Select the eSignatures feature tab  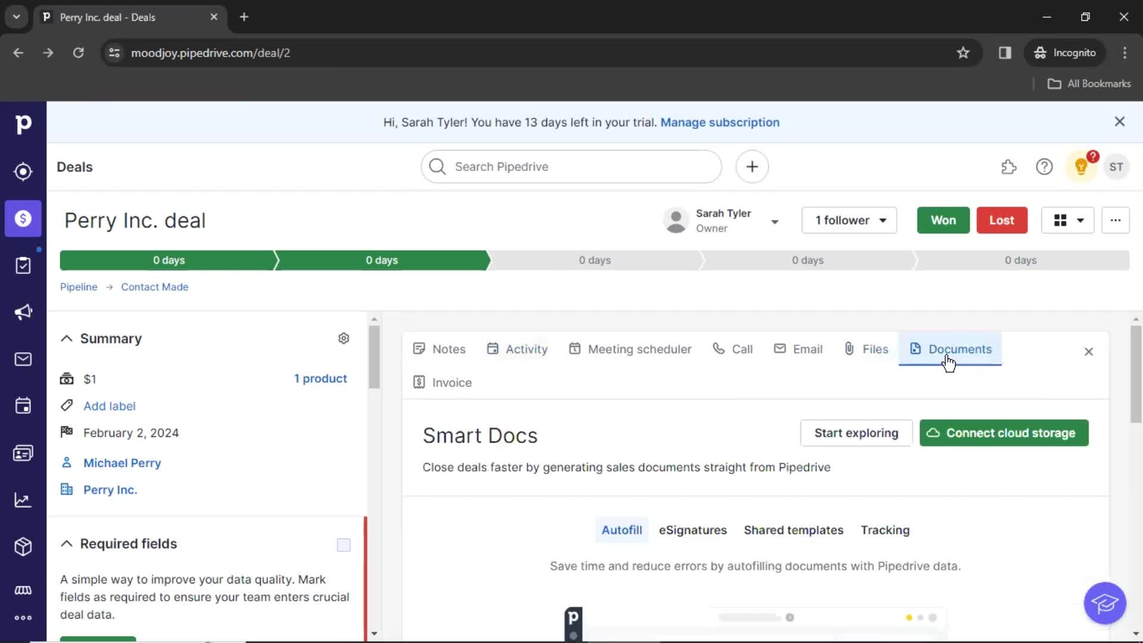[x=693, y=530]
